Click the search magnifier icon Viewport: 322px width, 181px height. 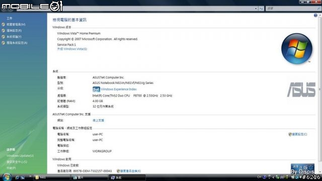[318, 9]
